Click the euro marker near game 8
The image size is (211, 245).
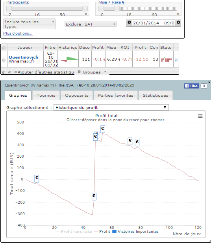coord(37,179)
